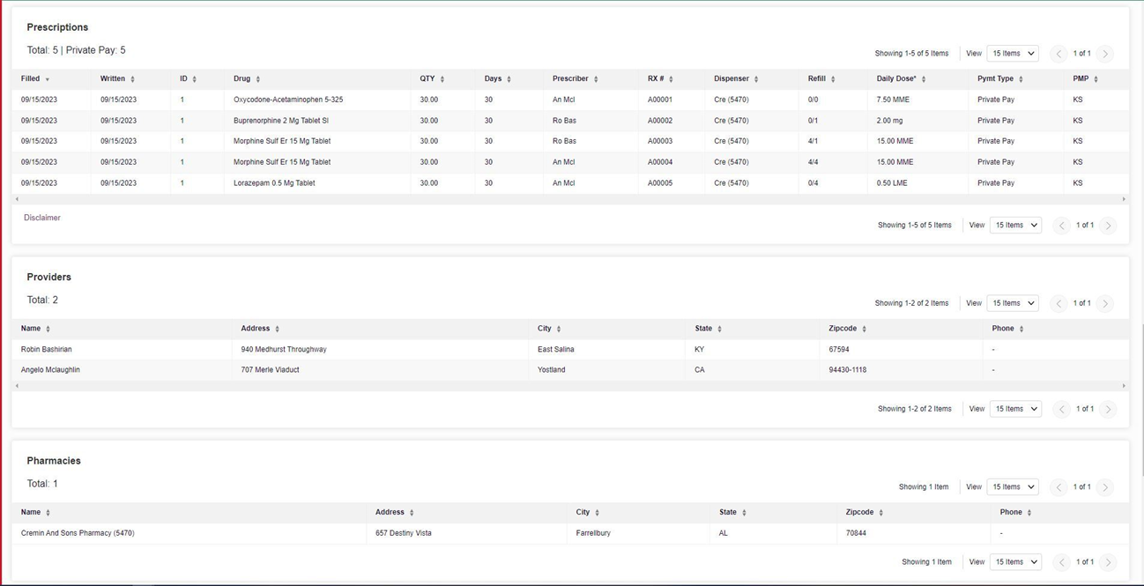Sort Pharmacies table by Zipcode
1144x586 pixels.
pos(865,512)
